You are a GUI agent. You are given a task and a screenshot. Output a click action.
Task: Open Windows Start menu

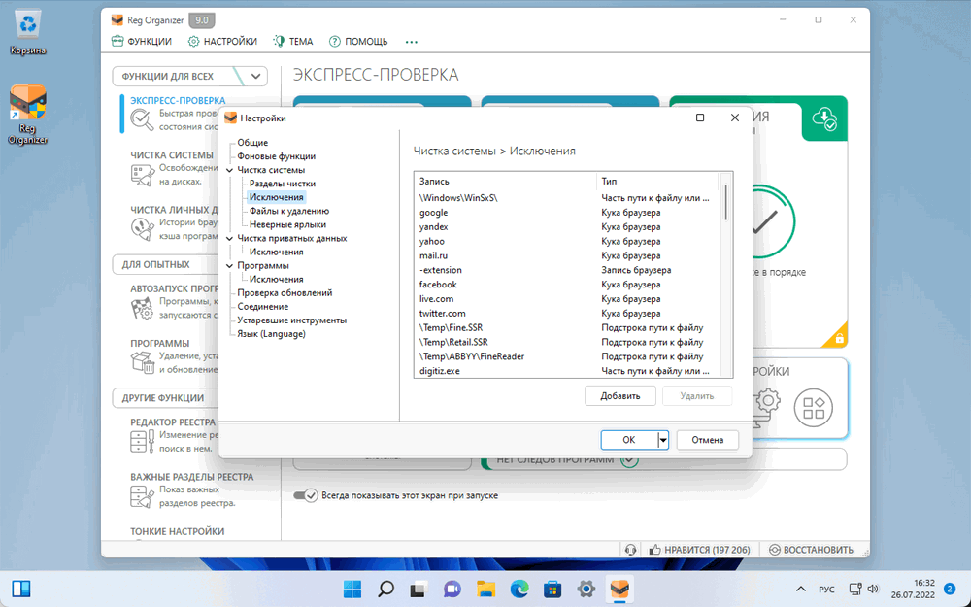pyautogui.click(x=352, y=590)
